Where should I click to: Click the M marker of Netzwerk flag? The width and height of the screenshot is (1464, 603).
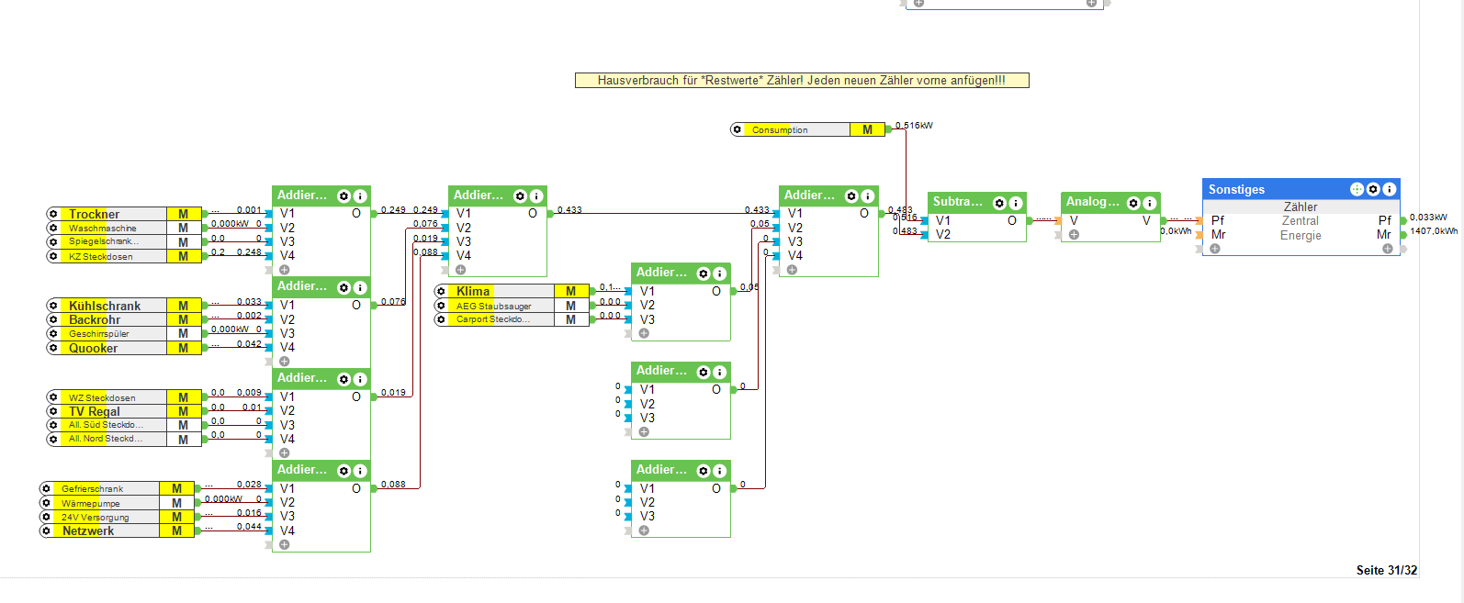click(x=177, y=530)
